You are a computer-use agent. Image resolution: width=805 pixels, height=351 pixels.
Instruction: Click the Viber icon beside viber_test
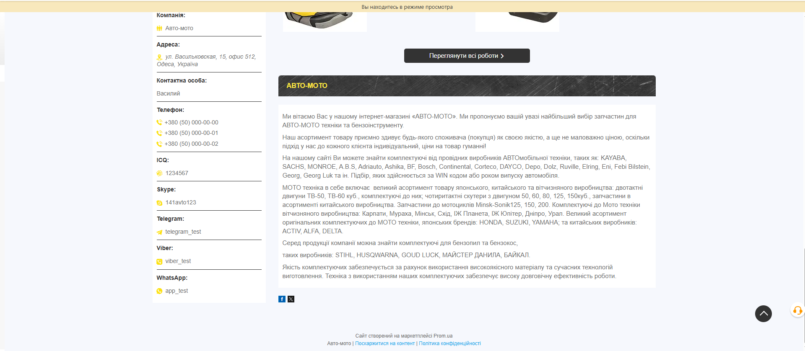coord(159,261)
